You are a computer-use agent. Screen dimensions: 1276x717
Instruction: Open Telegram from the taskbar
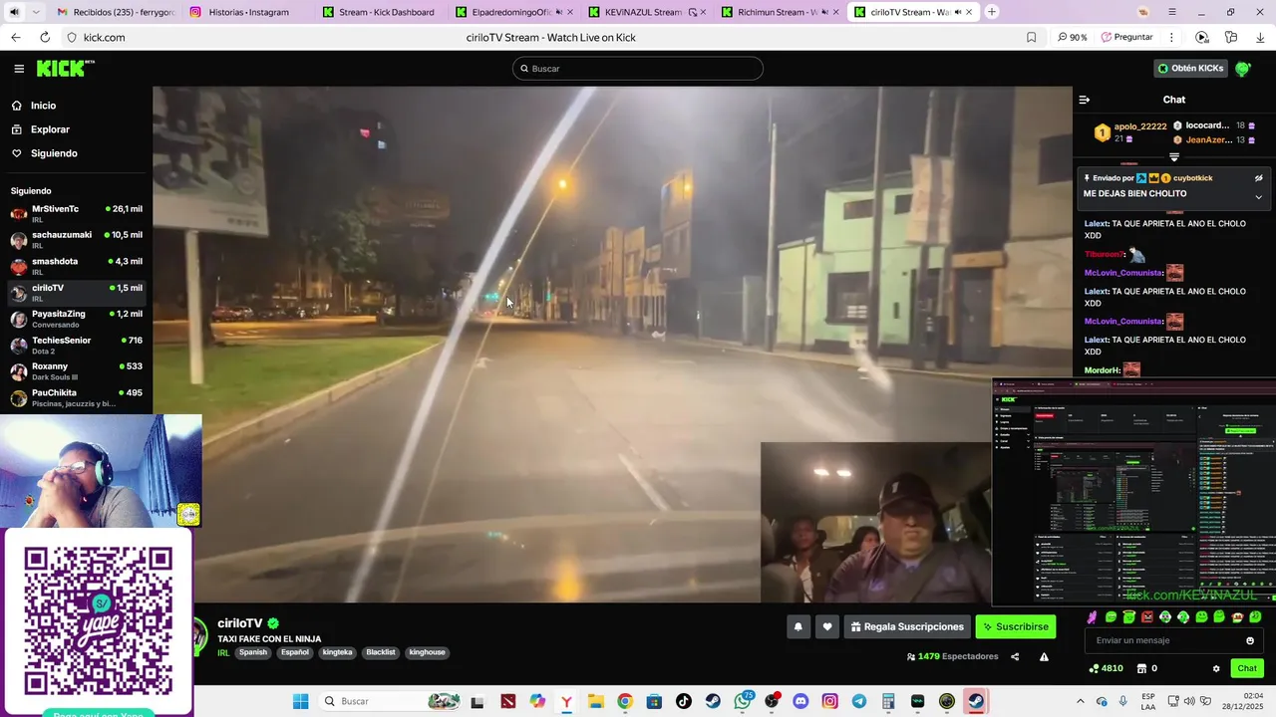click(x=859, y=701)
